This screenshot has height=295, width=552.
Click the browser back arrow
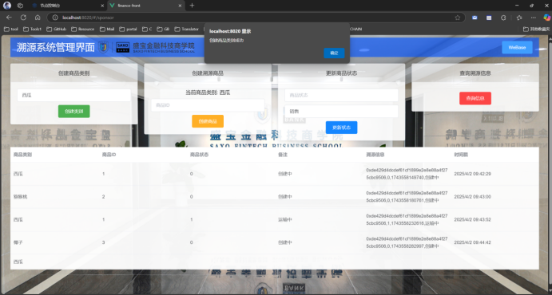pos(9,18)
